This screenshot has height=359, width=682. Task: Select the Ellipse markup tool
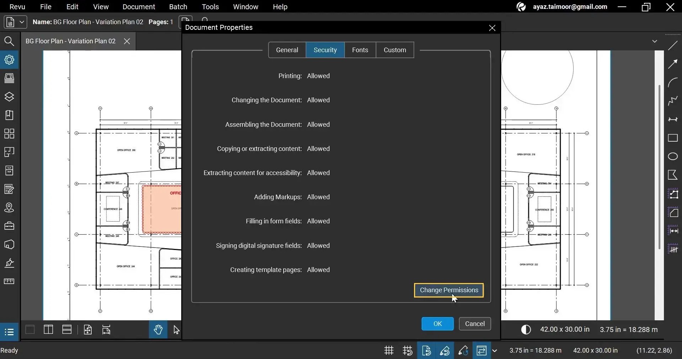[x=673, y=156]
